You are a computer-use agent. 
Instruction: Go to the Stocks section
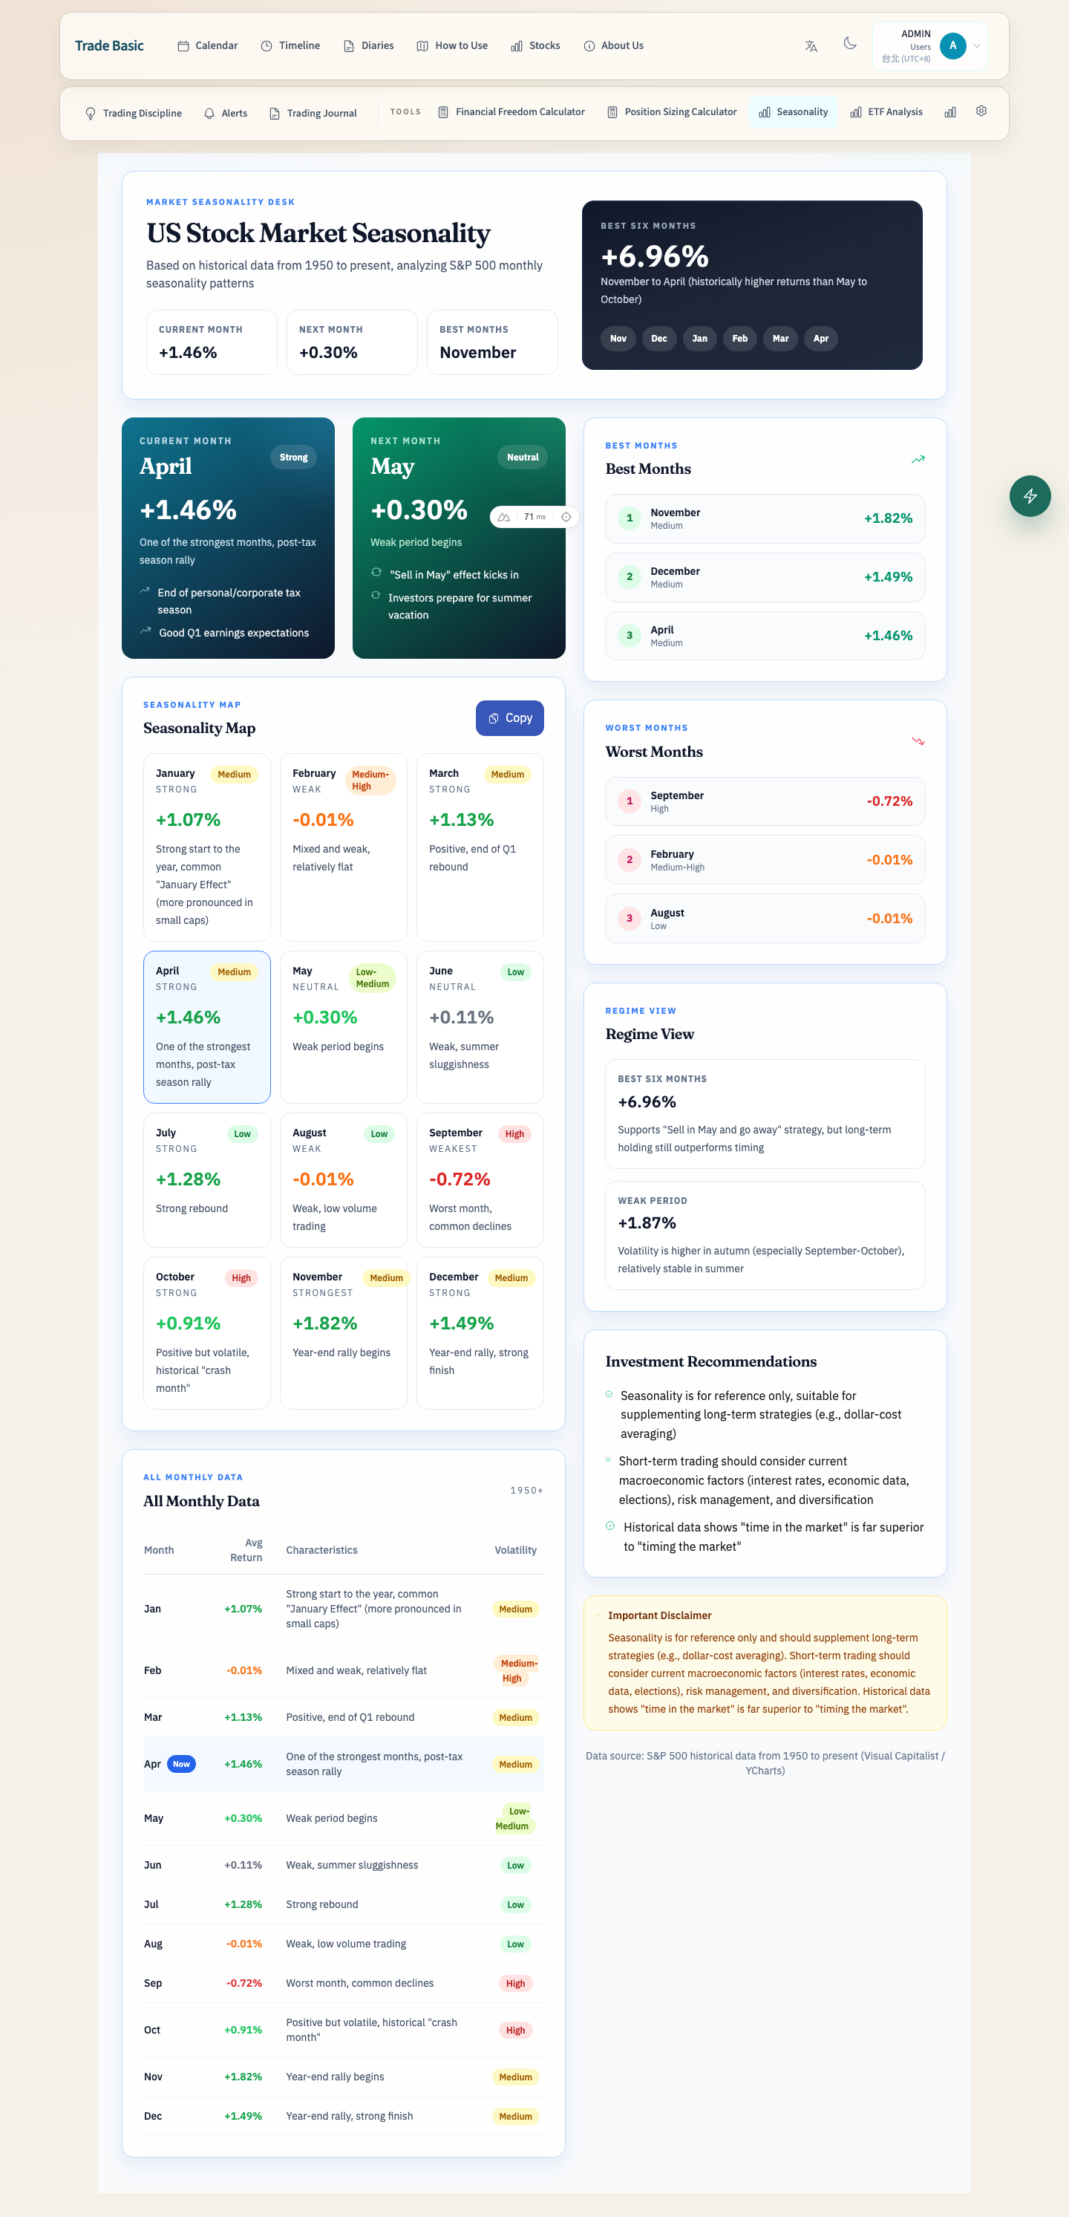pos(535,47)
